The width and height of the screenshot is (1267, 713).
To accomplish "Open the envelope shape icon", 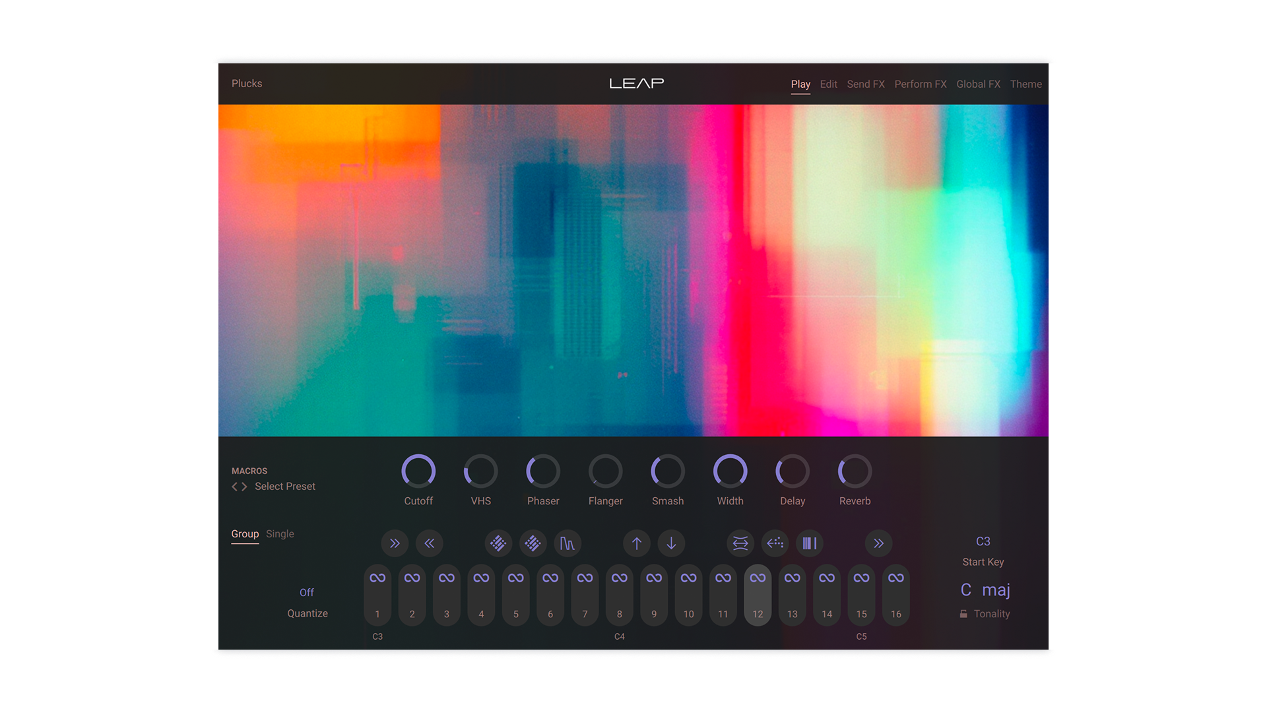I will pyautogui.click(x=568, y=543).
